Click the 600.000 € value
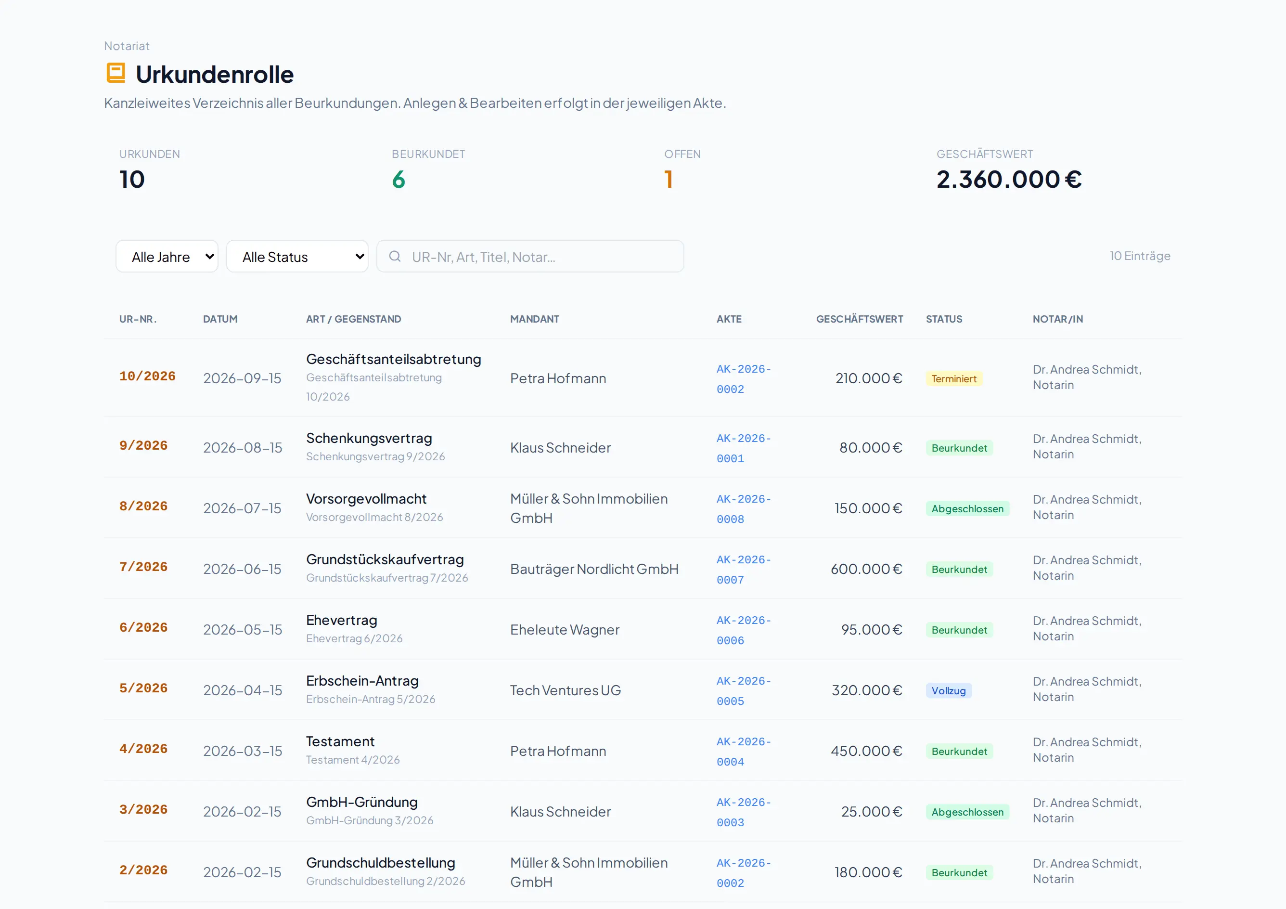This screenshot has width=1286, height=909. coord(866,570)
